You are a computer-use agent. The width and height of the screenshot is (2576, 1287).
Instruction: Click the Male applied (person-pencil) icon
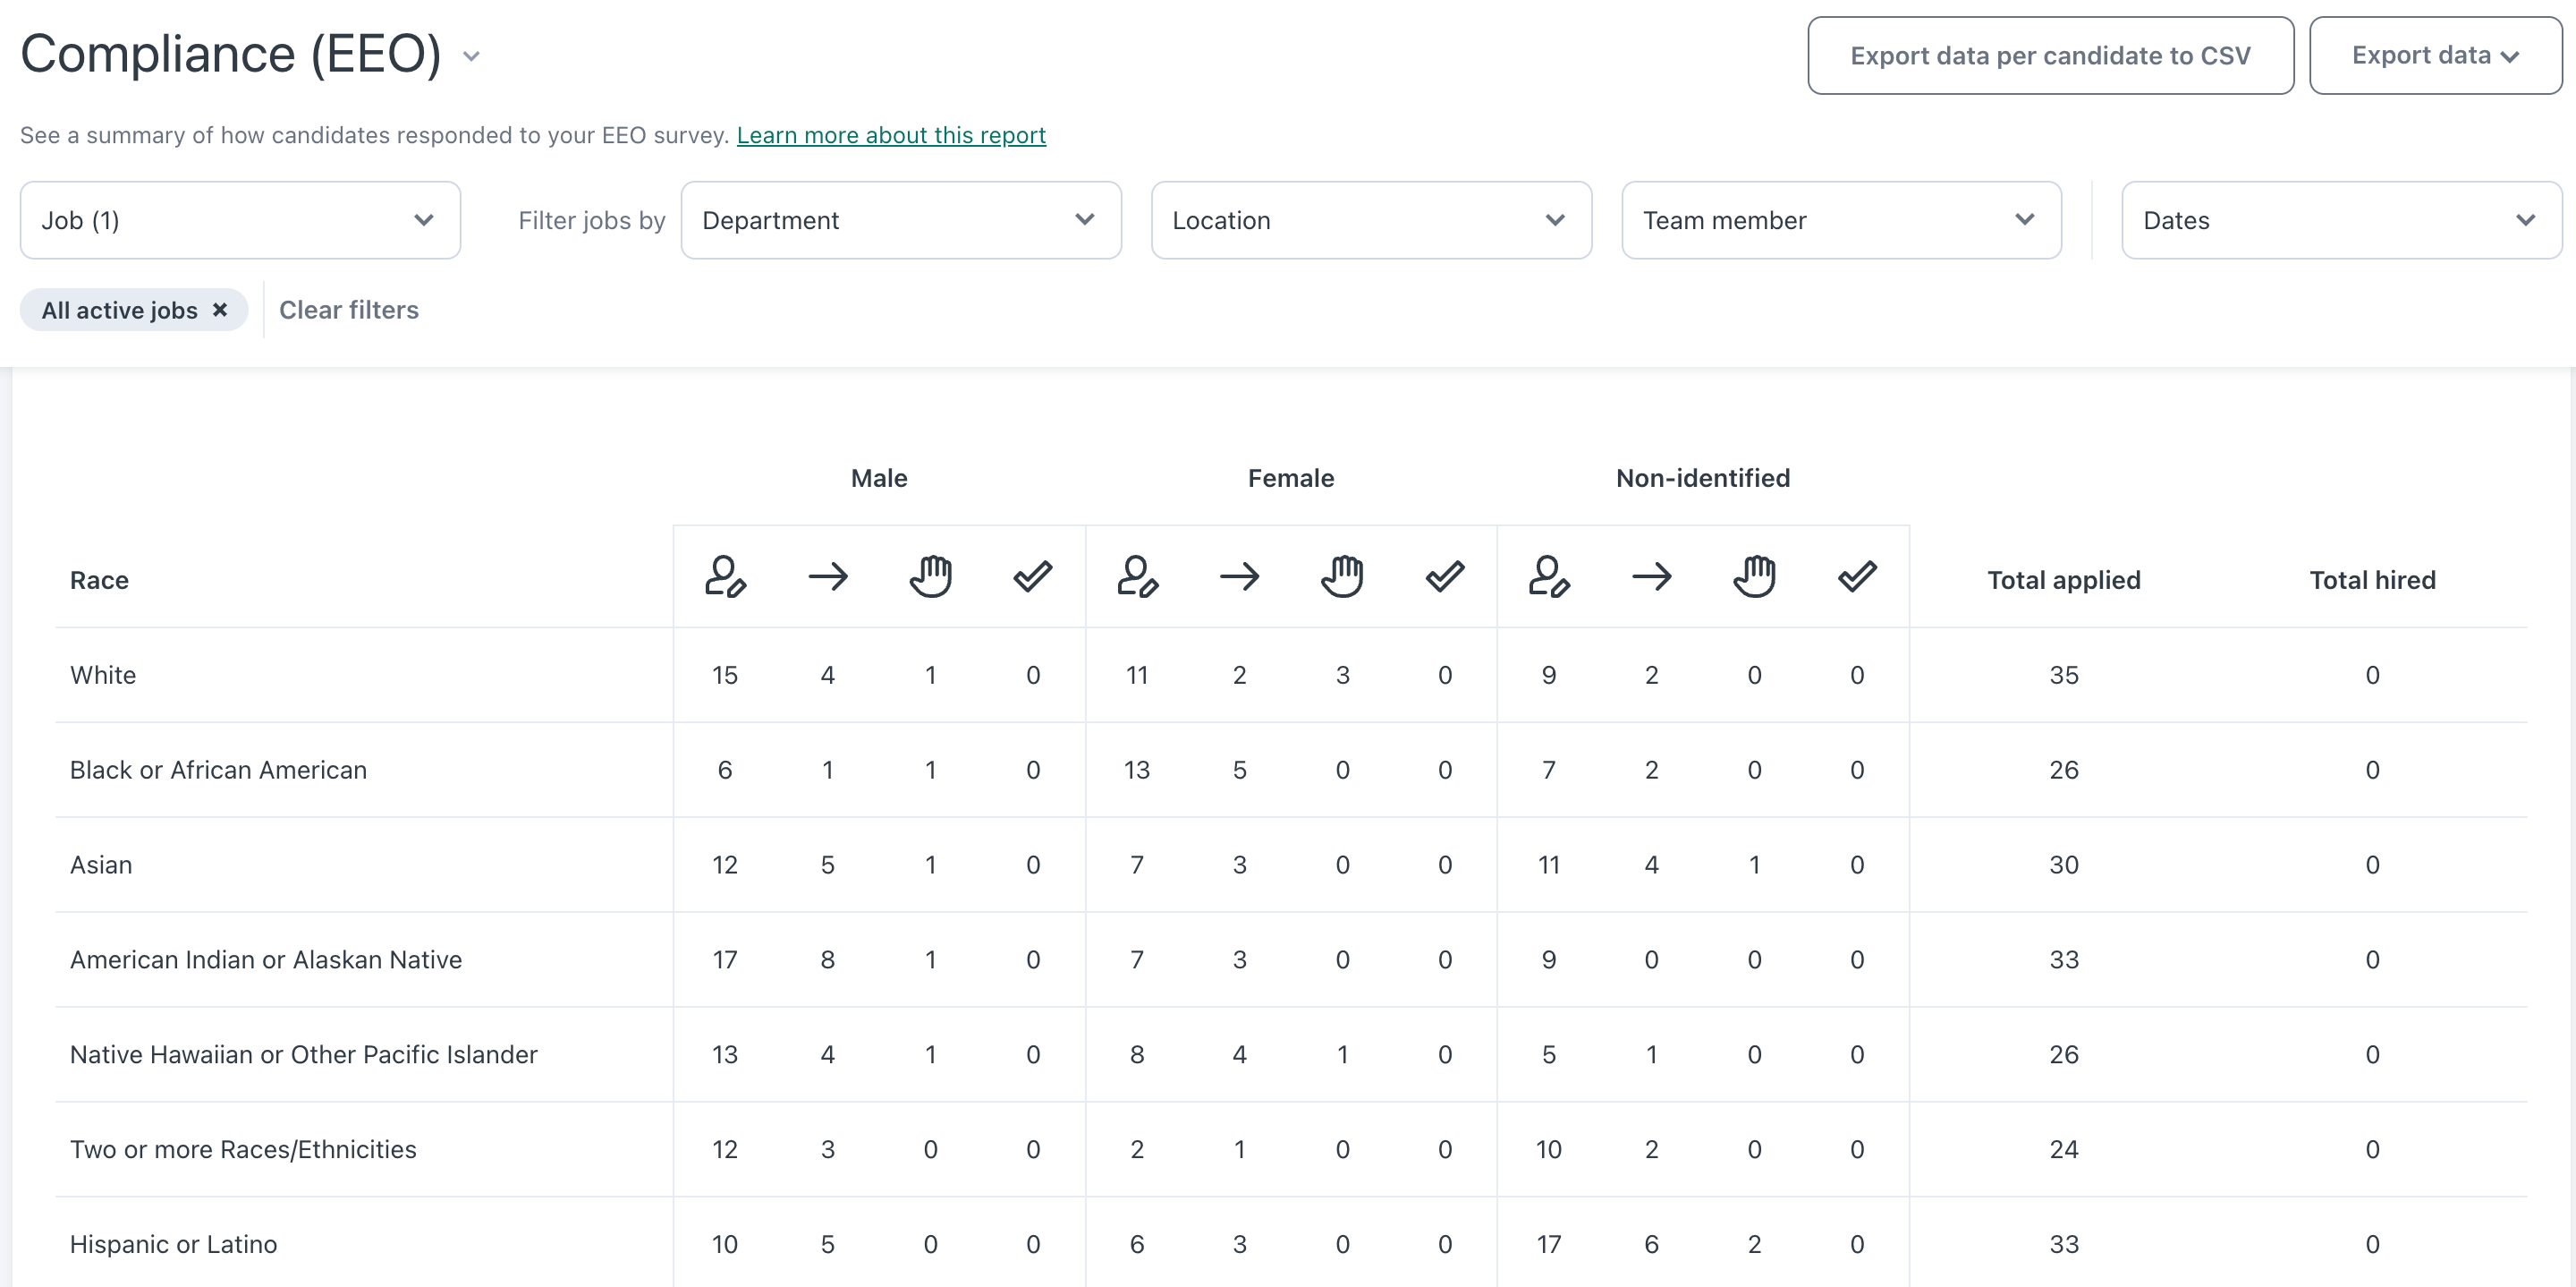(x=725, y=576)
